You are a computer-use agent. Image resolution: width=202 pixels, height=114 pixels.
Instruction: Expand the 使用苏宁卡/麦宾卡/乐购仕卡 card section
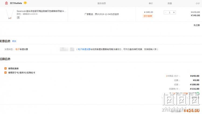(x=5, y=73)
